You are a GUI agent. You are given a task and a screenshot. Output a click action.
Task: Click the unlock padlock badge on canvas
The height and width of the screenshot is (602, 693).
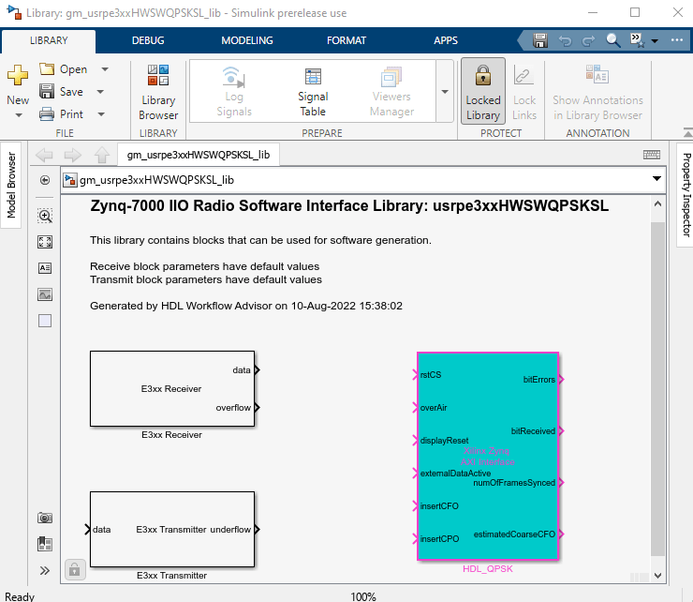[x=74, y=570]
